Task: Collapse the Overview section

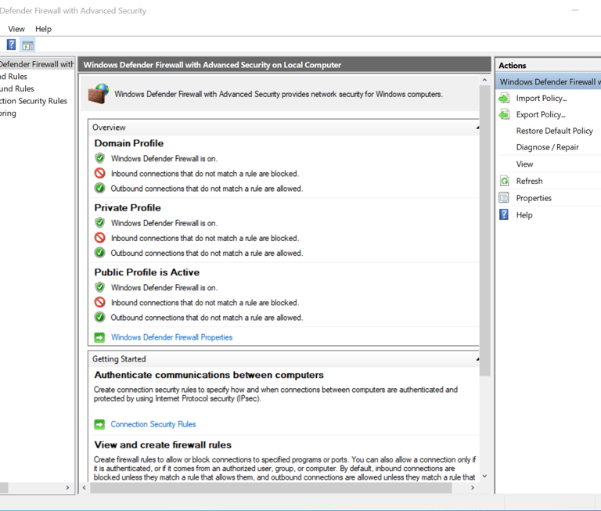Action: tap(477, 128)
